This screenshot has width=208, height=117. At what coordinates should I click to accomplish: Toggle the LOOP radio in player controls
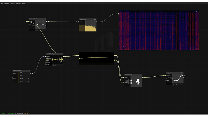(x=29, y=82)
